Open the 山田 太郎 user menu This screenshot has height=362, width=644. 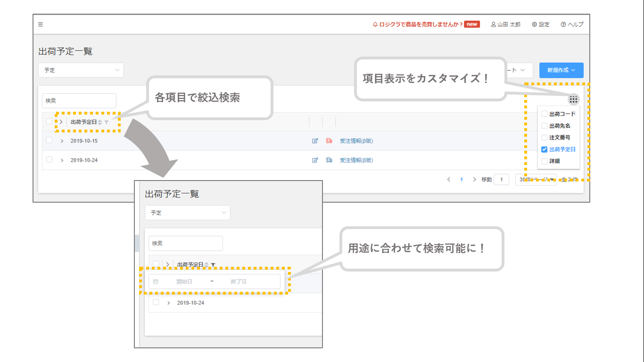pos(505,24)
